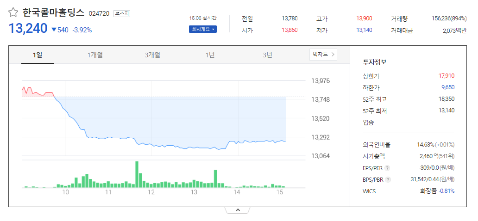Click the 16:06 실시간 timestamp
Viewport: 478px width, 221px height.
[203, 18]
